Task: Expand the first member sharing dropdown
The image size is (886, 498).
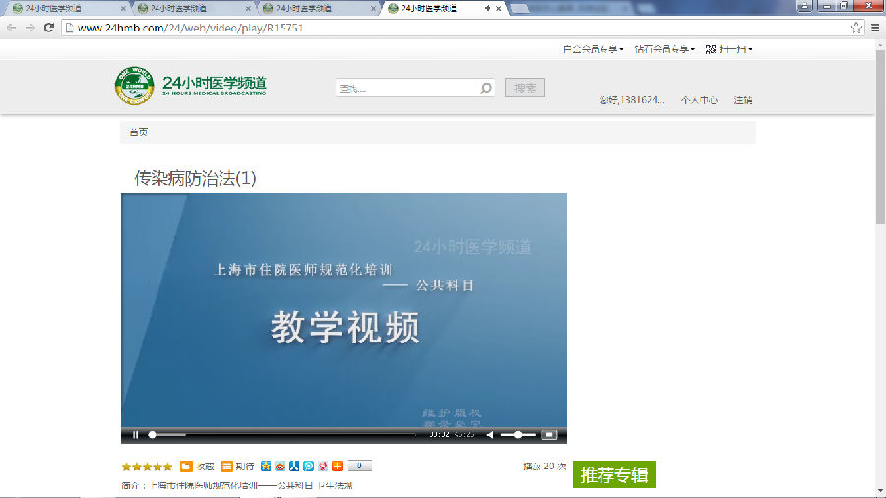Action: (593, 49)
